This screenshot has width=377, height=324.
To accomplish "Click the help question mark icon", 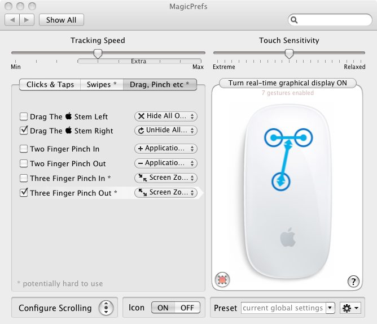I will coord(354,281).
